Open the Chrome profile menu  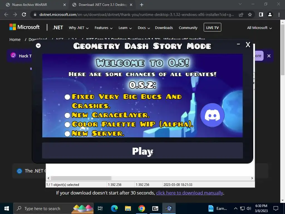(270, 14)
